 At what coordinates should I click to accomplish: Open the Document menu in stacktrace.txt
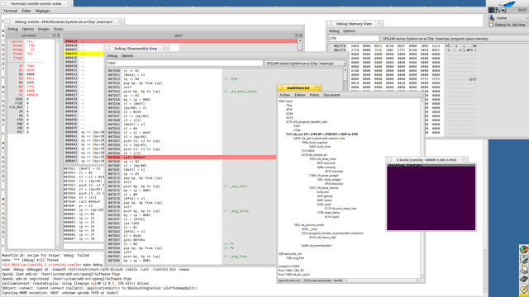pyautogui.click(x=331, y=95)
